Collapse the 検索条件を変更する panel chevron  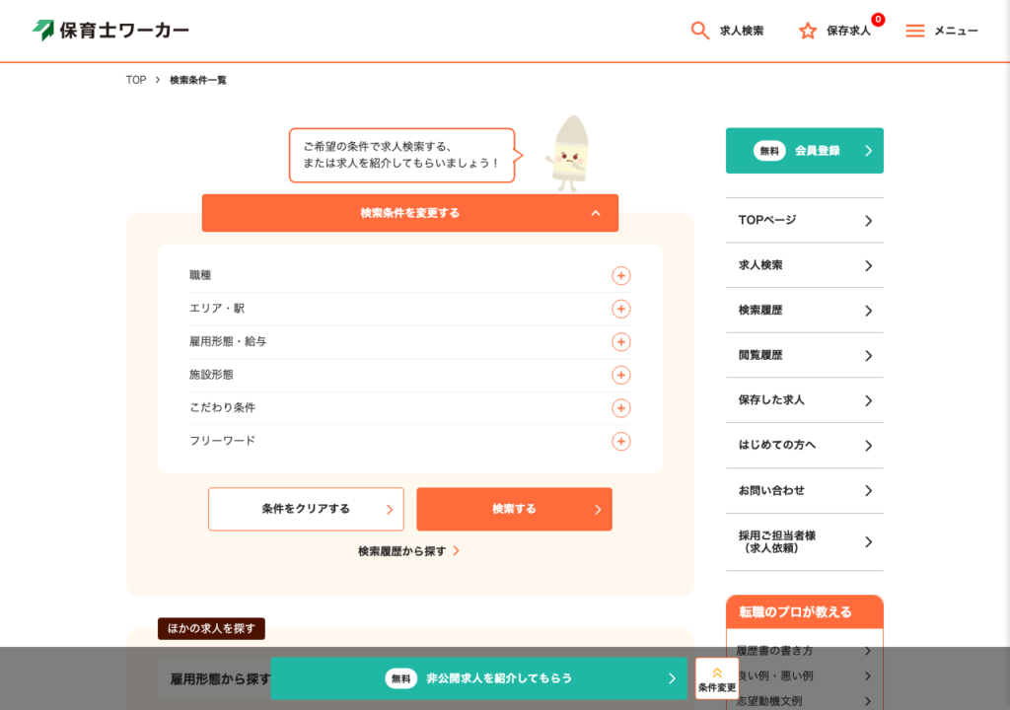coord(596,213)
